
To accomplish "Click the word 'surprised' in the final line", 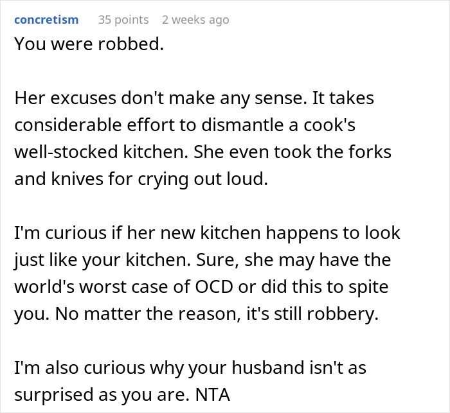I will (x=53, y=394).
